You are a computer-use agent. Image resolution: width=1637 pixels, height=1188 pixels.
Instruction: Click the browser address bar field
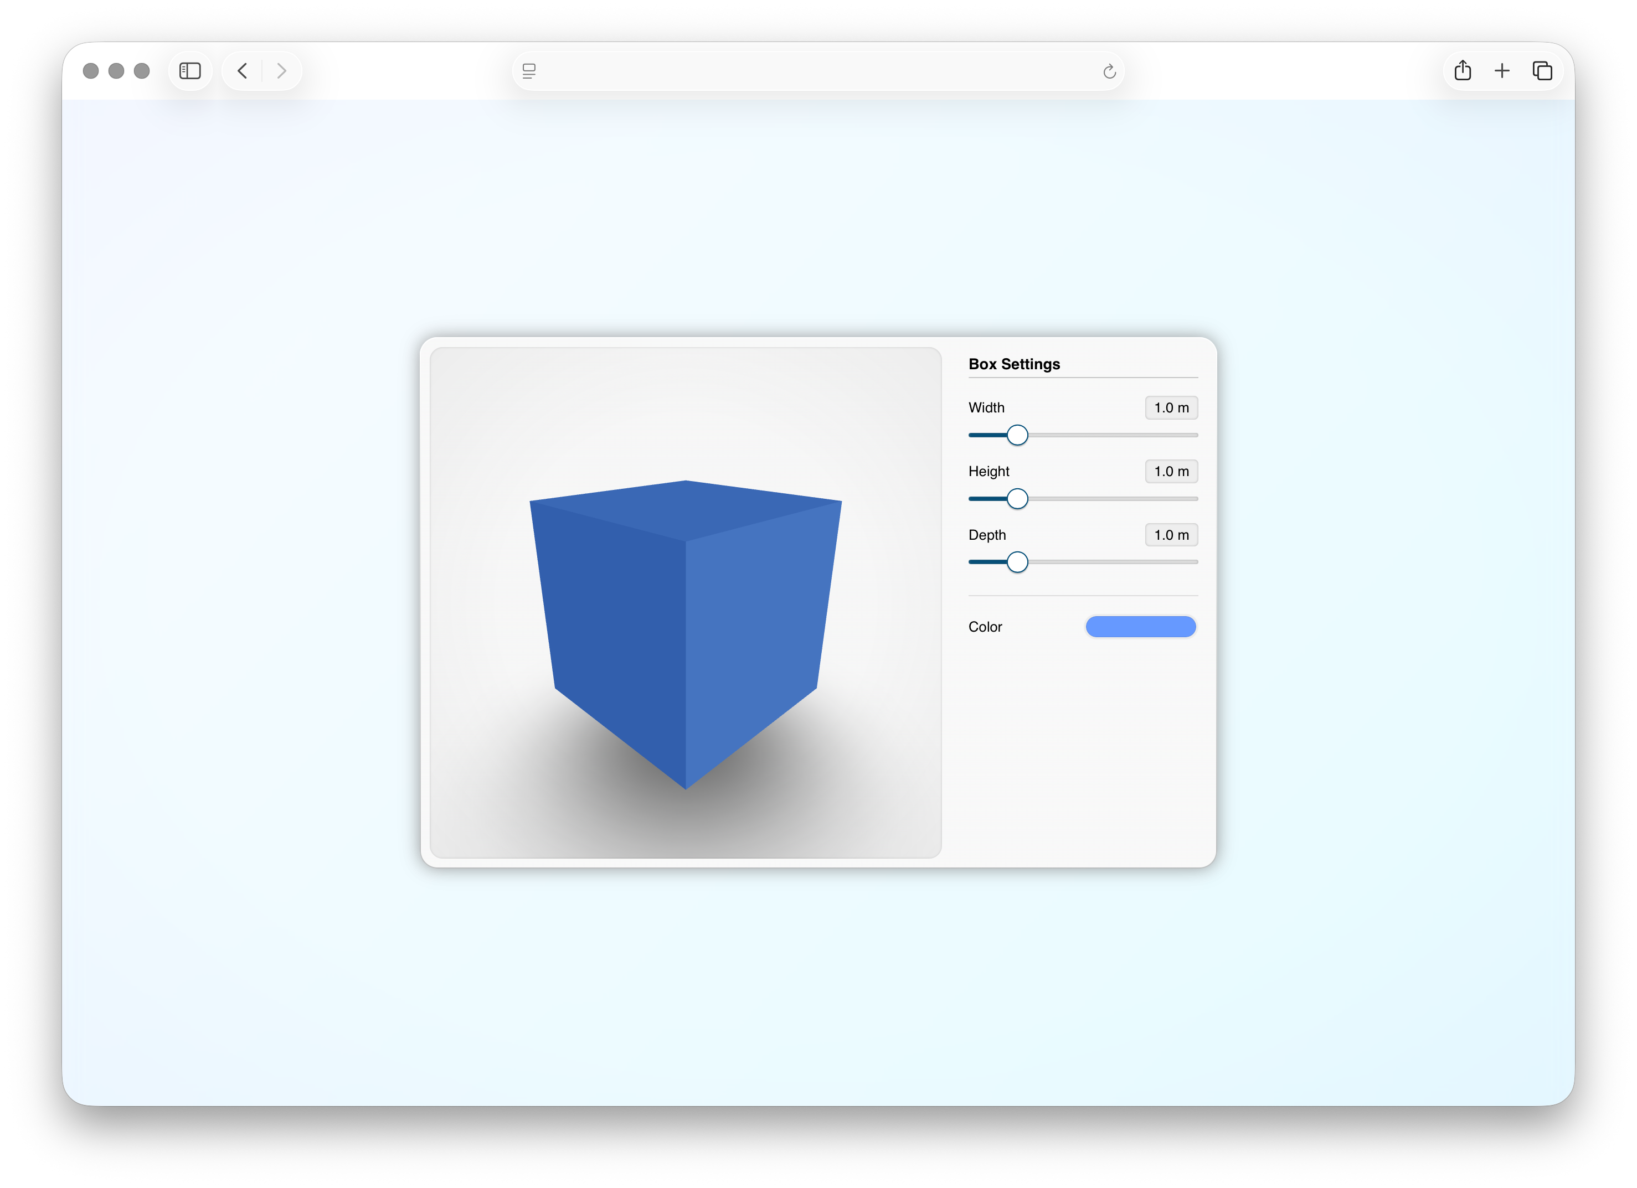818,71
